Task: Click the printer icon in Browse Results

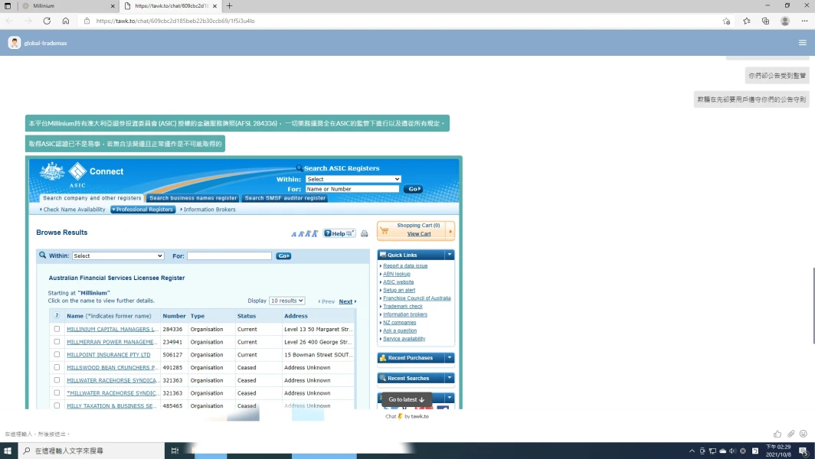Action: click(x=365, y=233)
